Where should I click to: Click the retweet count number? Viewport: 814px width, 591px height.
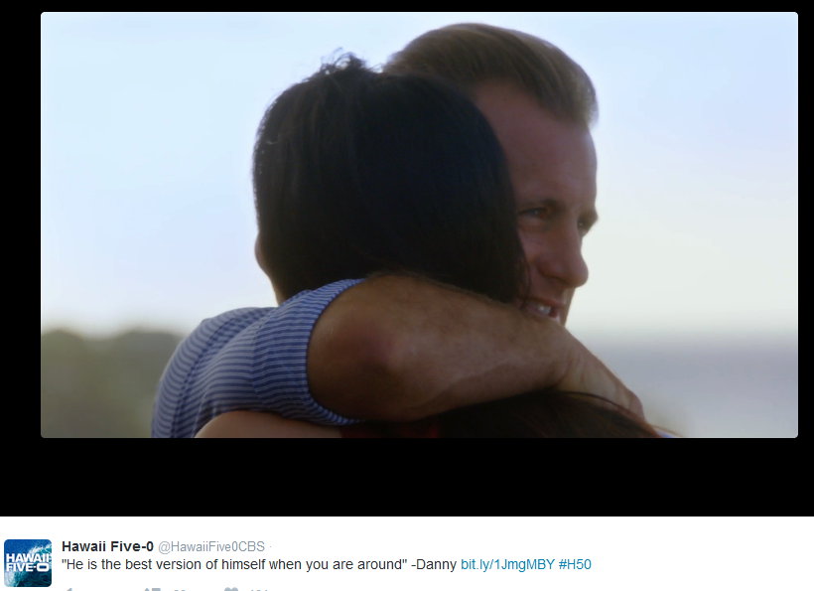coord(180,589)
